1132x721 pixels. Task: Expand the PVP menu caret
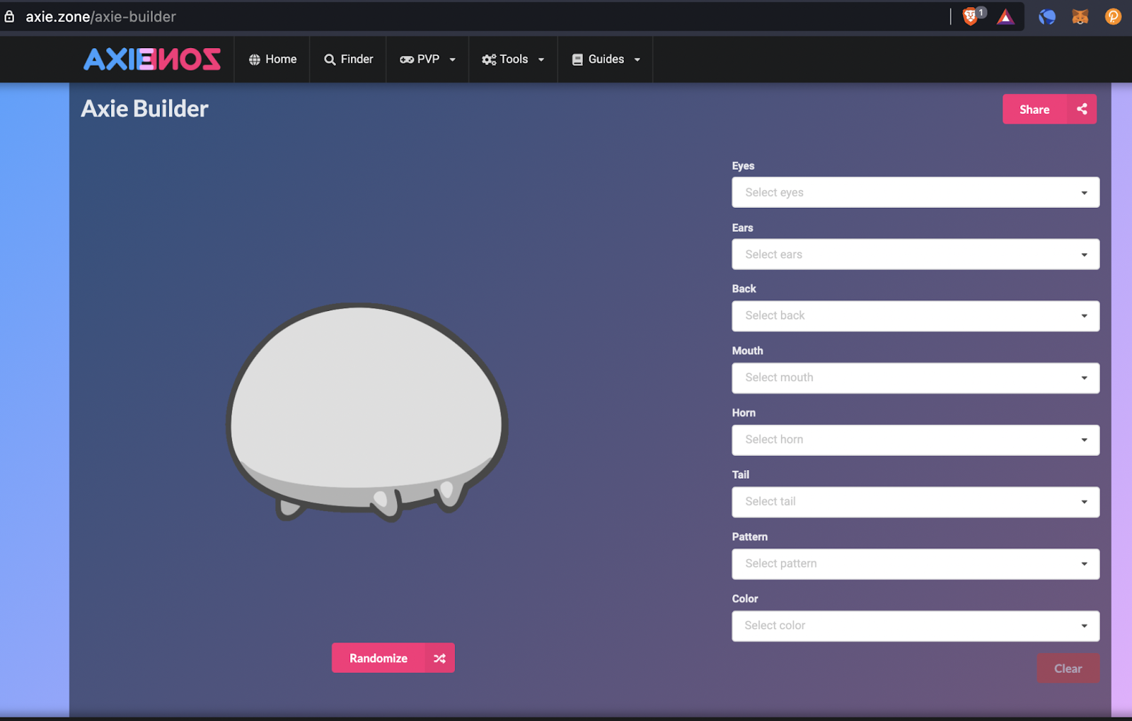pos(453,59)
